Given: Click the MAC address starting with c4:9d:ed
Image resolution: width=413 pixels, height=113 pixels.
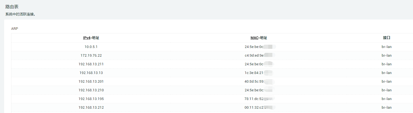Looking at the screenshot, I should click(260, 55).
